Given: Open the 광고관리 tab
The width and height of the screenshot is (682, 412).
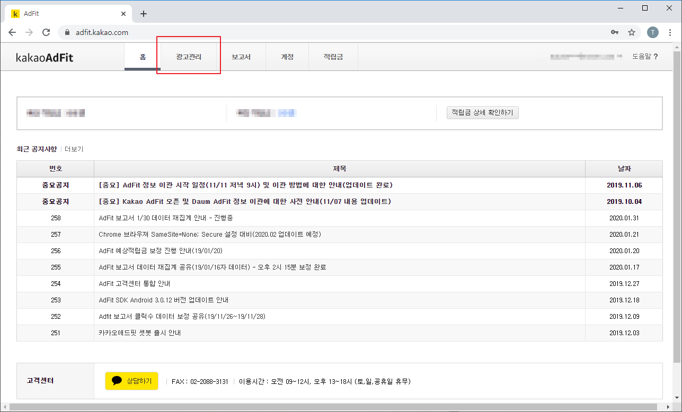Looking at the screenshot, I should [189, 57].
